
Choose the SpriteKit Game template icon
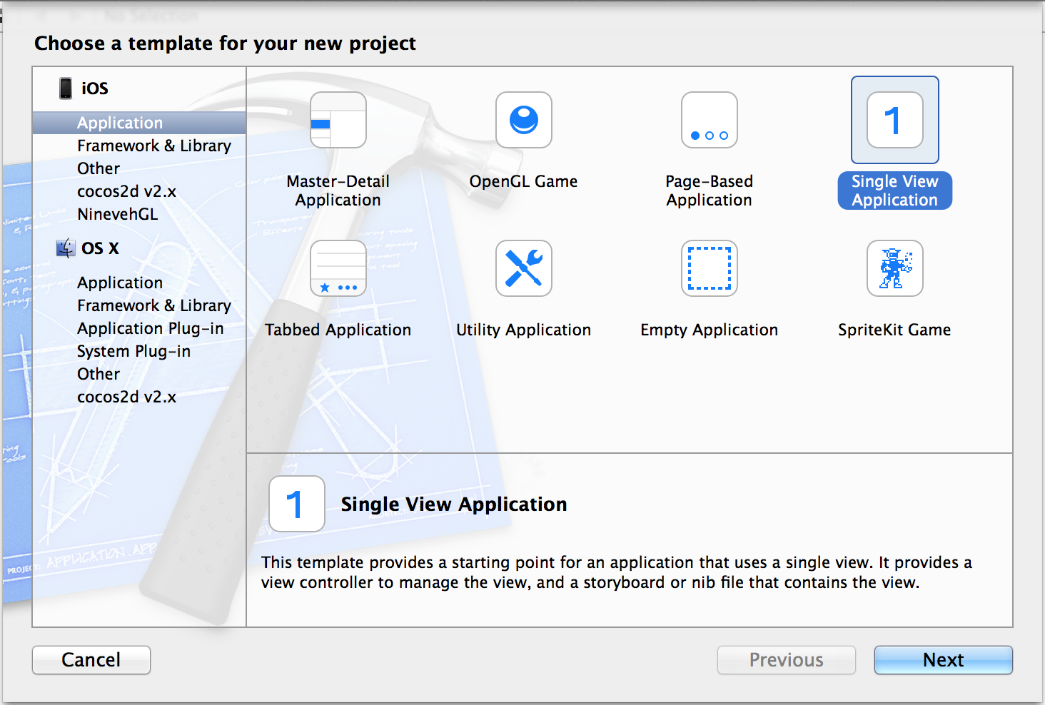click(895, 268)
